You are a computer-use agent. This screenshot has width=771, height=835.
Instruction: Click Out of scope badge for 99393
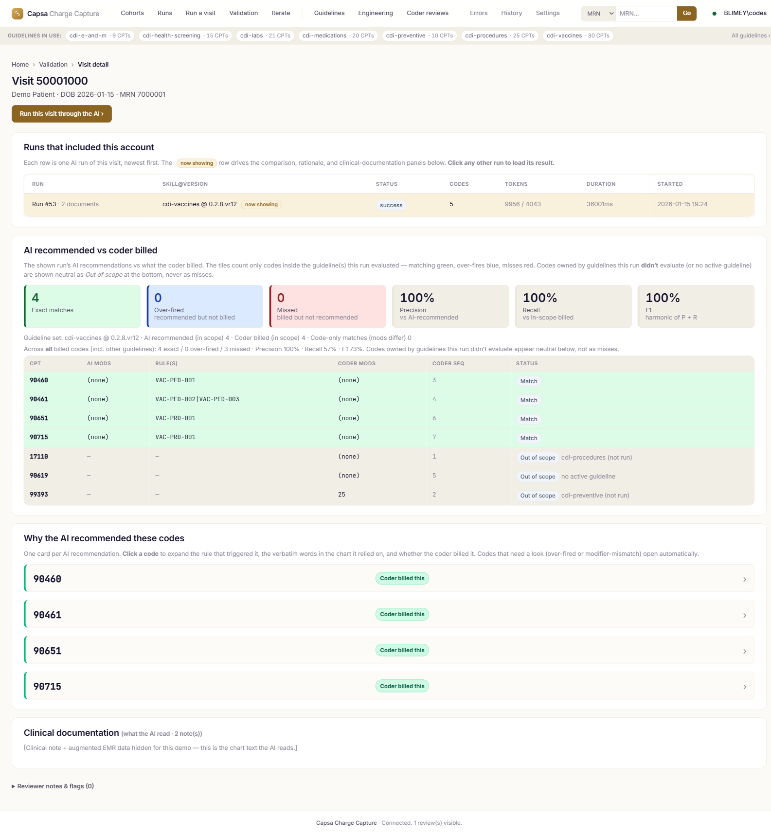click(538, 496)
